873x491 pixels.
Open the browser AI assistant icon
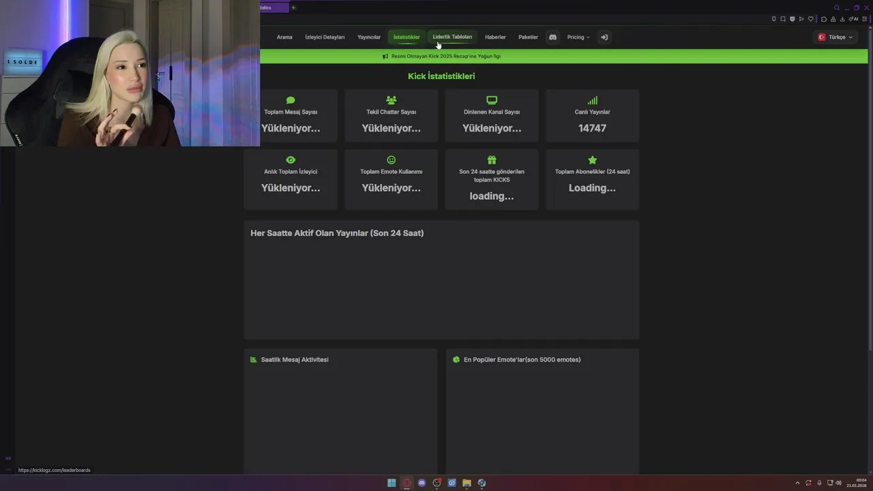pyautogui.click(x=853, y=19)
